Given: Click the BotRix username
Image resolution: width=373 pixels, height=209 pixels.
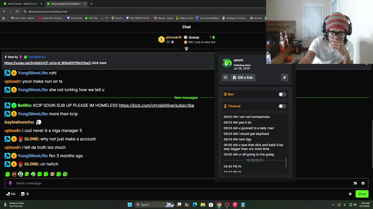Looking at the screenshot, I should tap(24, 105).
